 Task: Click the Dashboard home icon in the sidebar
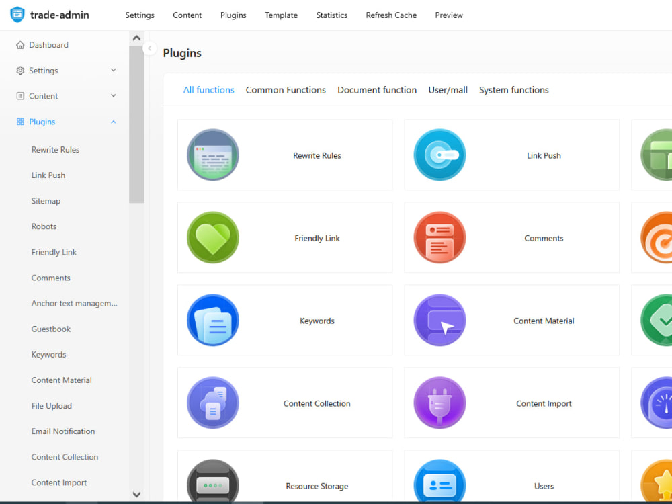pyautogui.click(x=20, y=45)
